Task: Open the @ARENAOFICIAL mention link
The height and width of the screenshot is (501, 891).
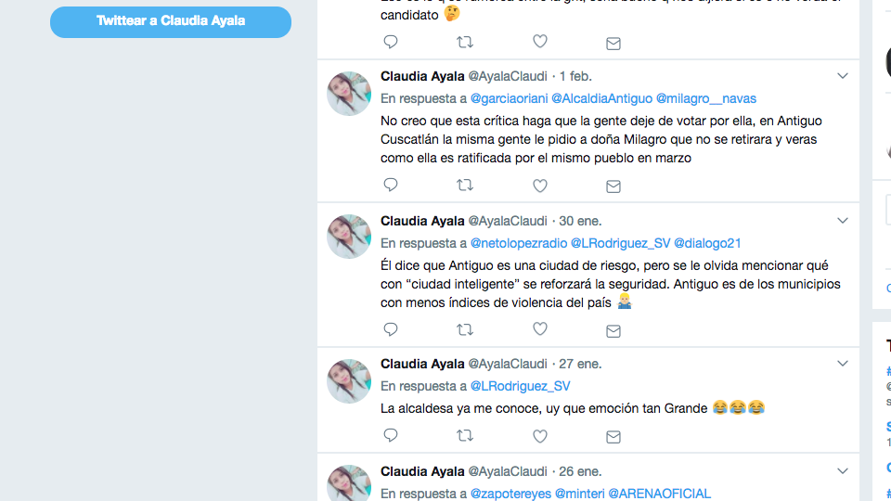Action: [x=659, y=494]
